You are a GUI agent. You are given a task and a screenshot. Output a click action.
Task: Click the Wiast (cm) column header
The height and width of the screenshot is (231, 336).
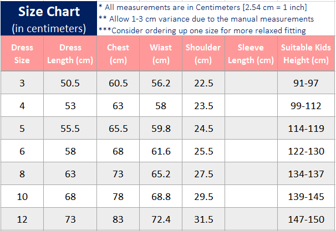pyautogui.click(x=161, y=54)
